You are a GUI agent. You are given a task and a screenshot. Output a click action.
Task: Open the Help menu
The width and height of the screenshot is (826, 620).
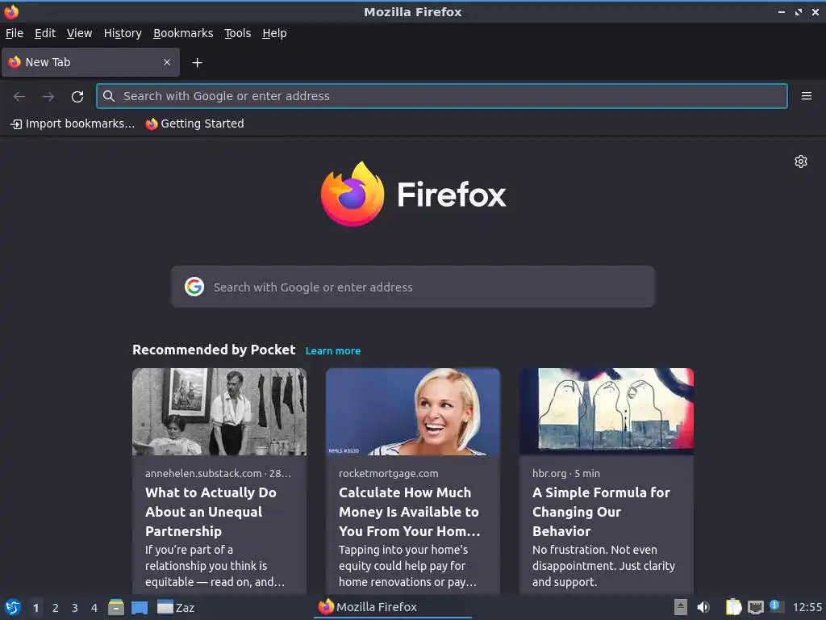274,33
